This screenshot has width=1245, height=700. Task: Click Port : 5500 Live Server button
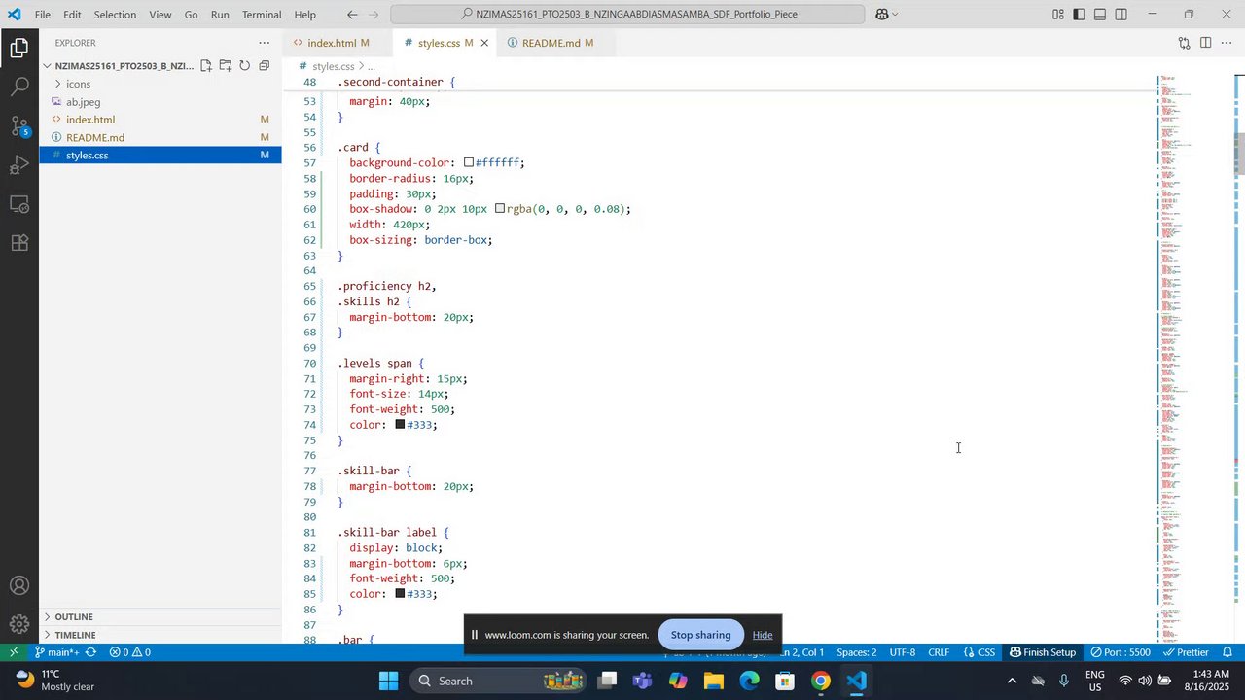pos(1120,652)
